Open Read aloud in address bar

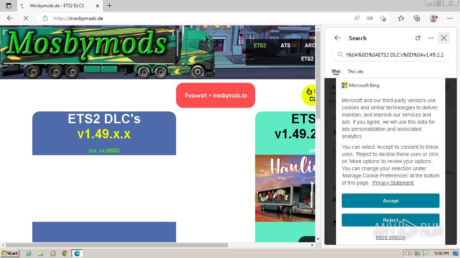pos(357,18)
